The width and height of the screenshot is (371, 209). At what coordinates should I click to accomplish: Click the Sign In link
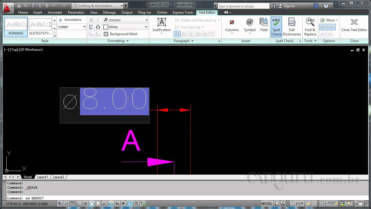pos(286,6)
